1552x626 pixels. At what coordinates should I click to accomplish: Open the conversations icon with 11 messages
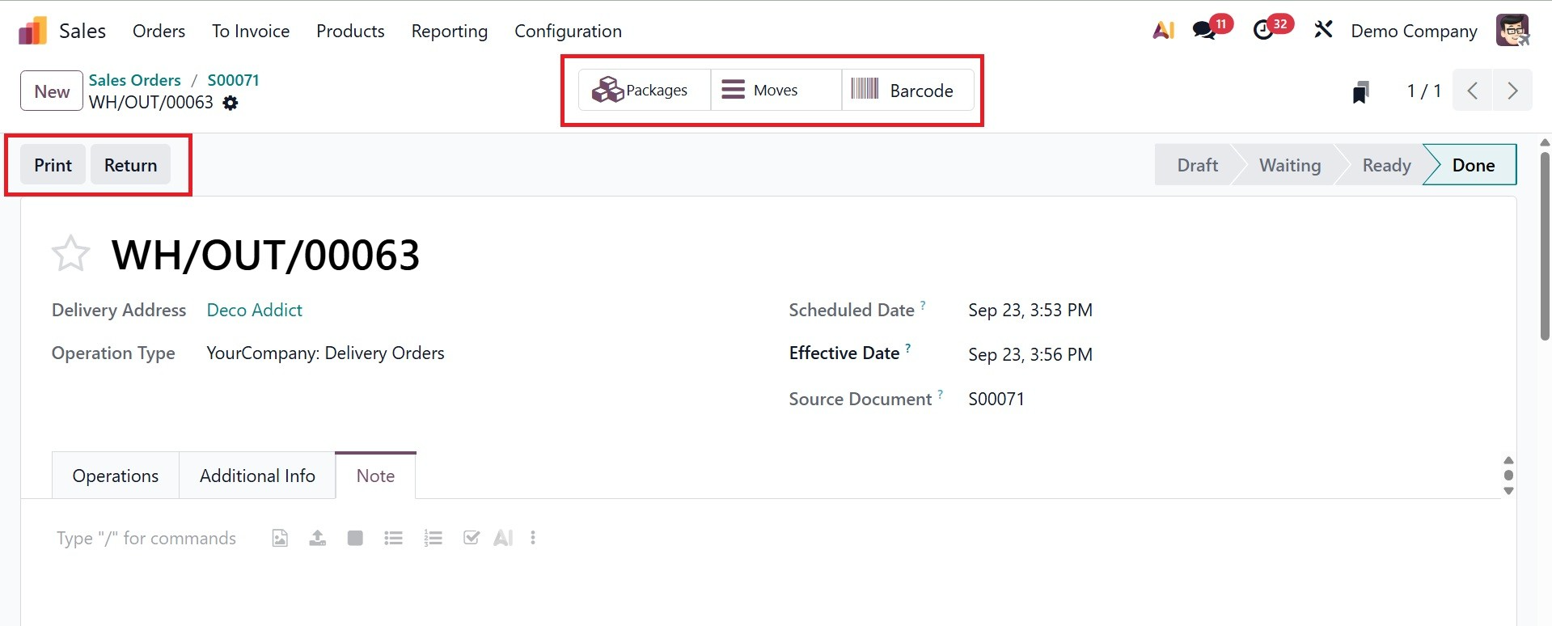tap(1204, 31)
